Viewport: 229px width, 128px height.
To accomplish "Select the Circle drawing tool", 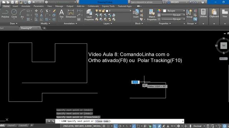I will (14, 14).
